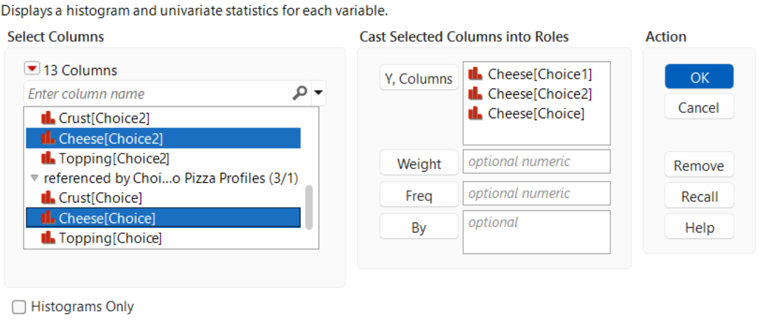Select Cheese[Choice2] in the column list
This screenshot has height=325, width=759.
coord(111,139)
